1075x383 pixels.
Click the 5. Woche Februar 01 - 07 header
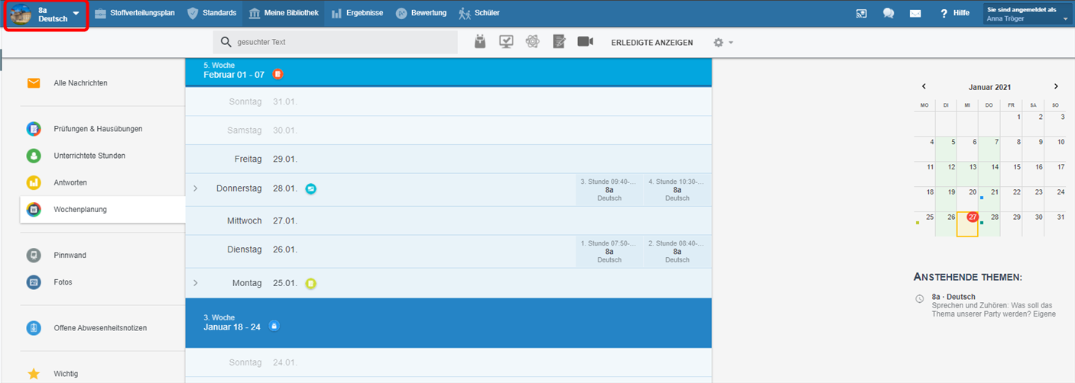pos(448,71)
